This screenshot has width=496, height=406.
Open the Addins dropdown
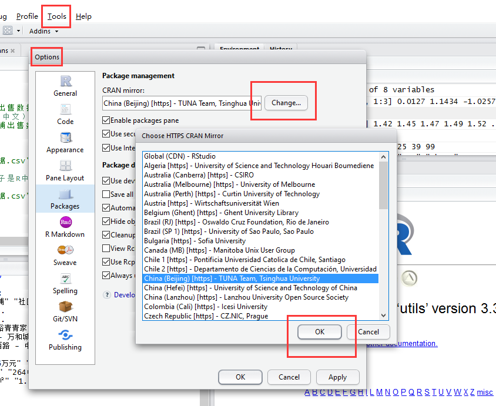tap(43, 31)
